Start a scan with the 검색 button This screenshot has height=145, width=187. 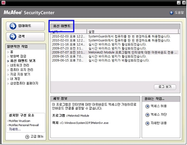25,37
